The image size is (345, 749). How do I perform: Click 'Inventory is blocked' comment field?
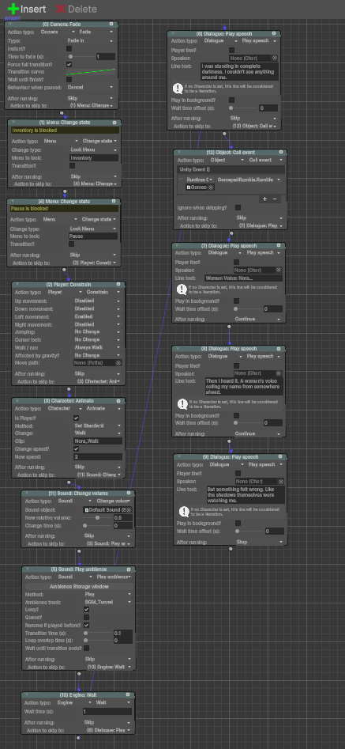[x=65, y=131]
